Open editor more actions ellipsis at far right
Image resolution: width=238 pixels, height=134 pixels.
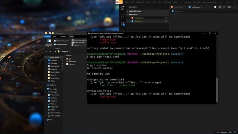pyautogui.click(x=234, y=7)
